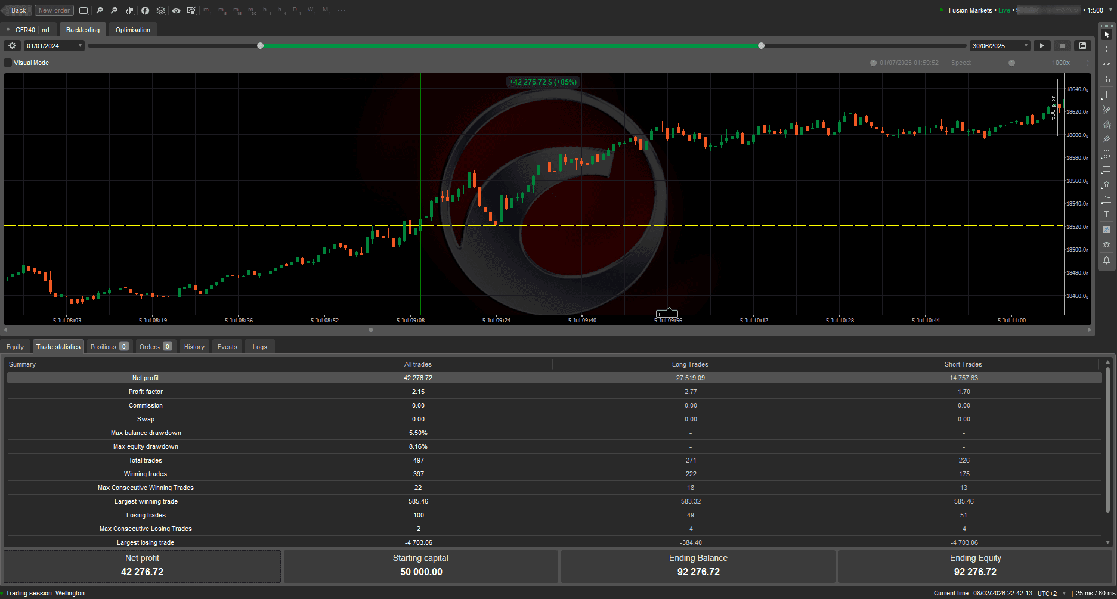Select the crosshair tool in the right sidebar
Image resolution: width=1117 pixels, height=599 pixels.
[1106, 50]
